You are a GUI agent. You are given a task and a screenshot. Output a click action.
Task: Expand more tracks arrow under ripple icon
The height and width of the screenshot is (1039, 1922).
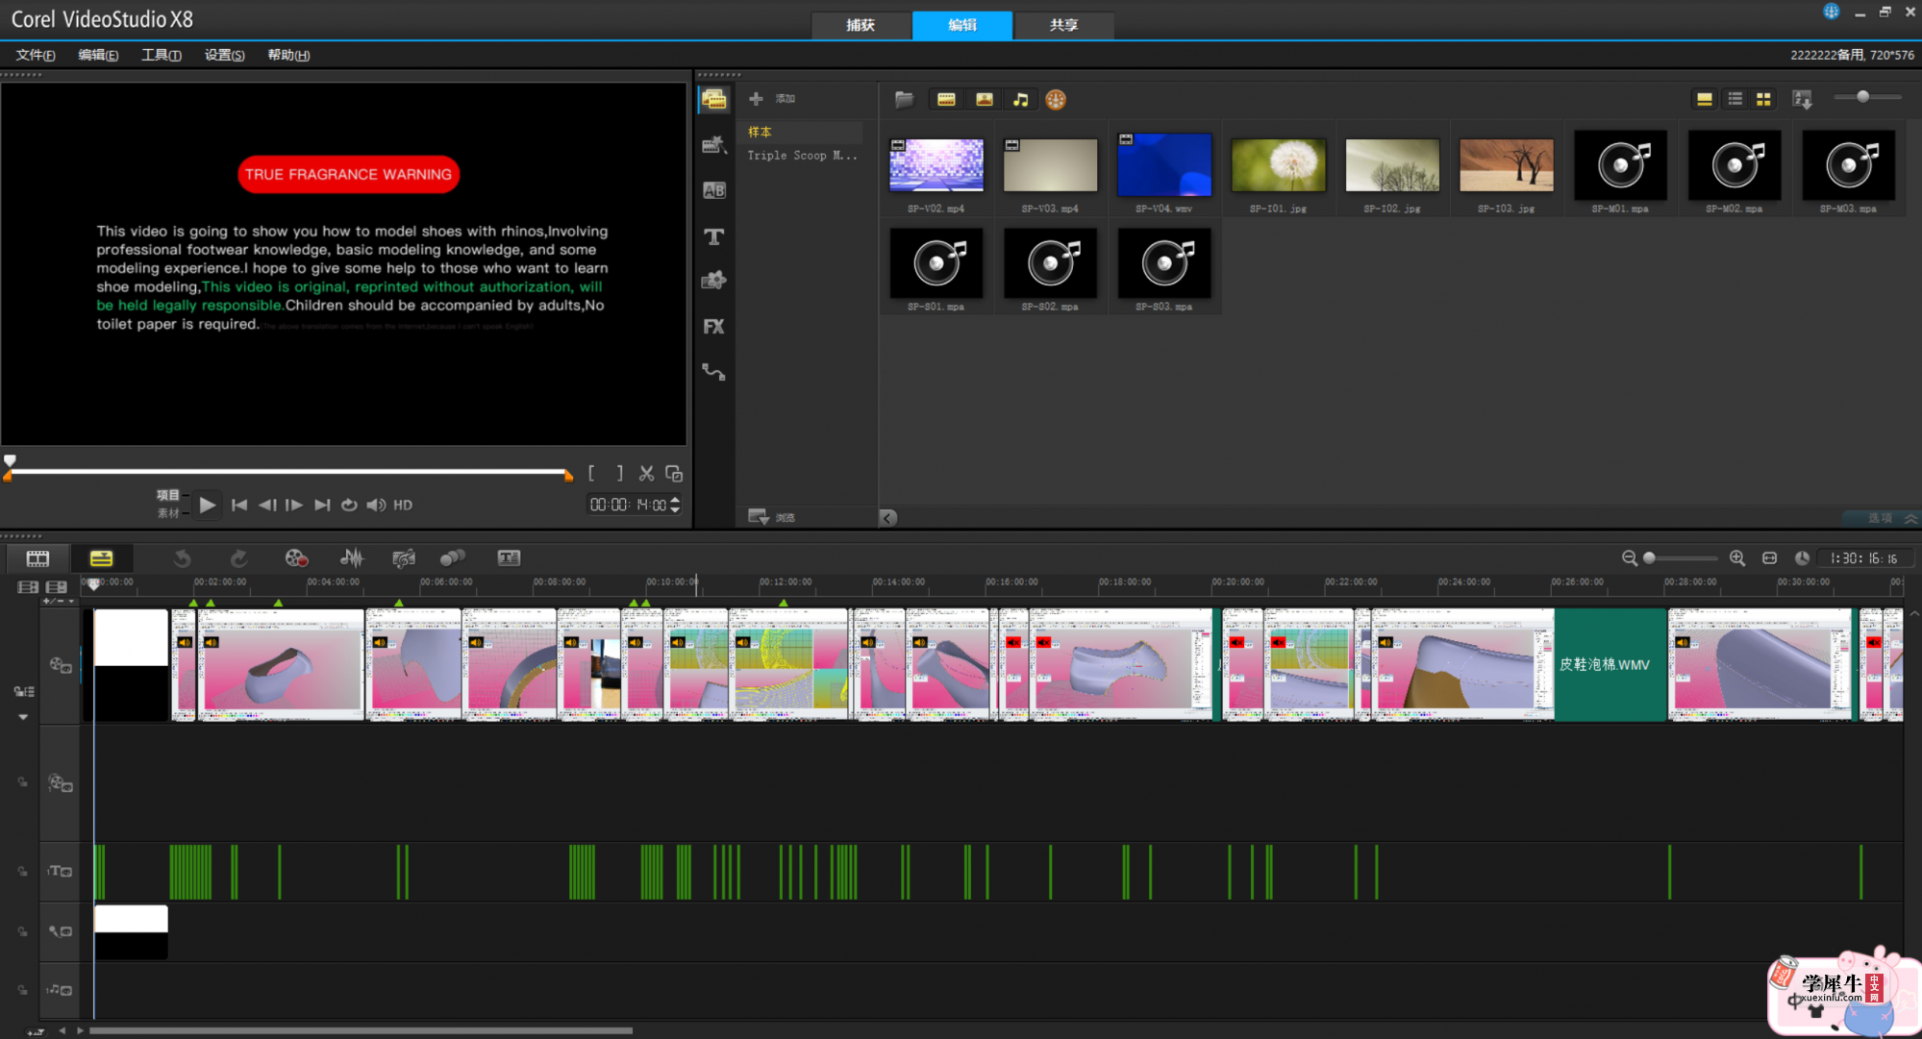(x=23, y=717)
